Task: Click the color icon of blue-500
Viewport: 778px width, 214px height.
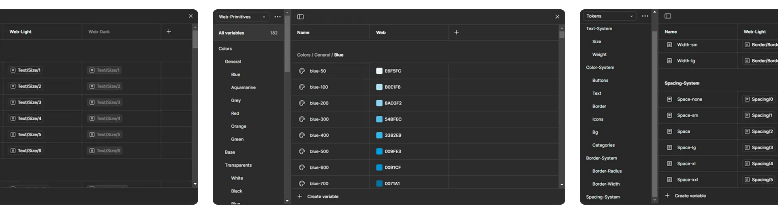Action: coord(302,151)
